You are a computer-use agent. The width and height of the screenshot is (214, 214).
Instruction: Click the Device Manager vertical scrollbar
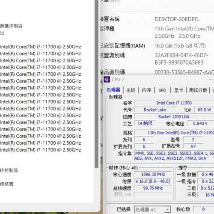(97, 84)
